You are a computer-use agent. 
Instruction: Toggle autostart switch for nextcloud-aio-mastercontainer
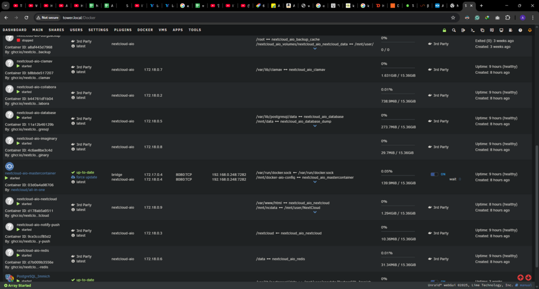pyautogui.click(x=434, y=174)
